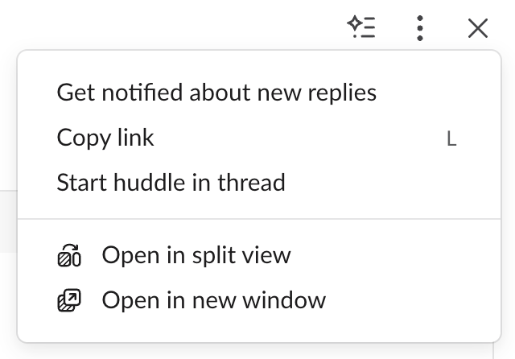Click the word 'window' in the last menu entry
This screenshot has width=515, height=359.
290,301
